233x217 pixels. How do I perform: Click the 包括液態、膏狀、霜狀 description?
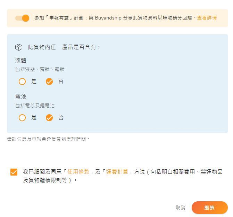[x=40, y=69]
